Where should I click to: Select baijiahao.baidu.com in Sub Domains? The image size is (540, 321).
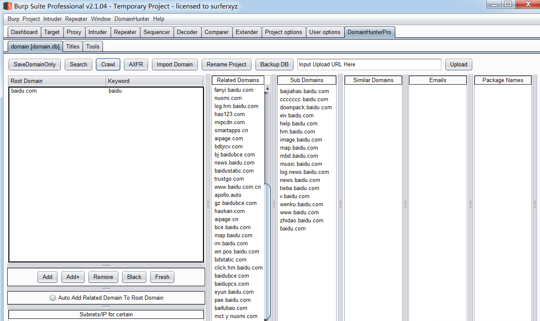point(305,91)
